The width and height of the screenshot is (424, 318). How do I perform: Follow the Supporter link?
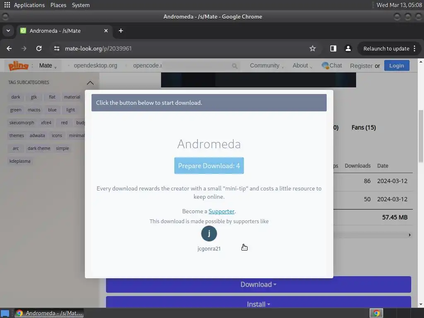point(222,211)
